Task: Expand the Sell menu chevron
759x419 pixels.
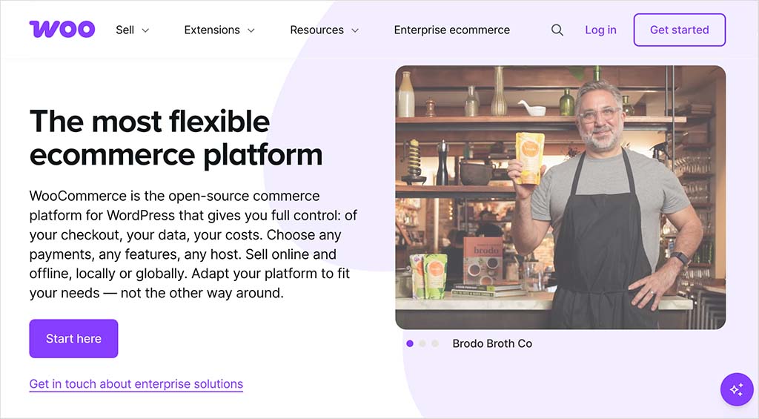Action: click(145, 30)
